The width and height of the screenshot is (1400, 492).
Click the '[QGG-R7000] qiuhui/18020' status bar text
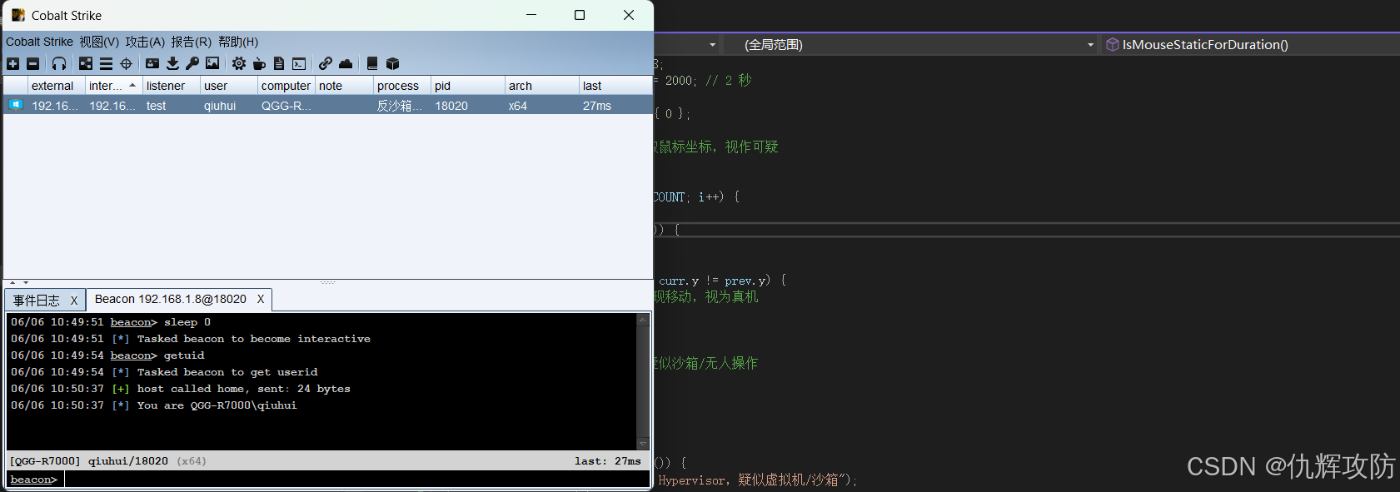[88, 461]
